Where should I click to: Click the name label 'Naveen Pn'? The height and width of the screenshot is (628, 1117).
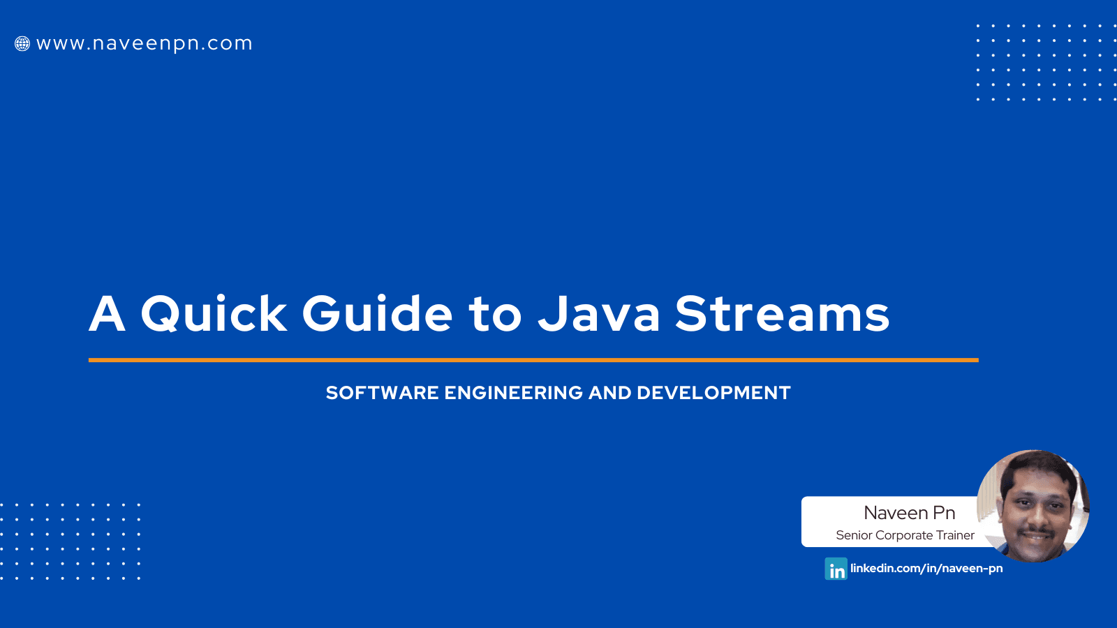(910, 512)
